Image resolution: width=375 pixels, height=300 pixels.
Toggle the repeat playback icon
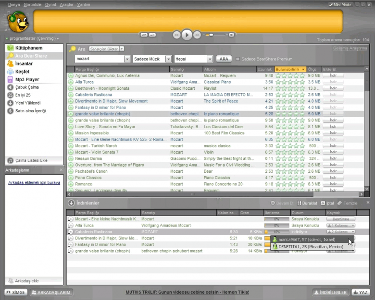click(152, 35)
